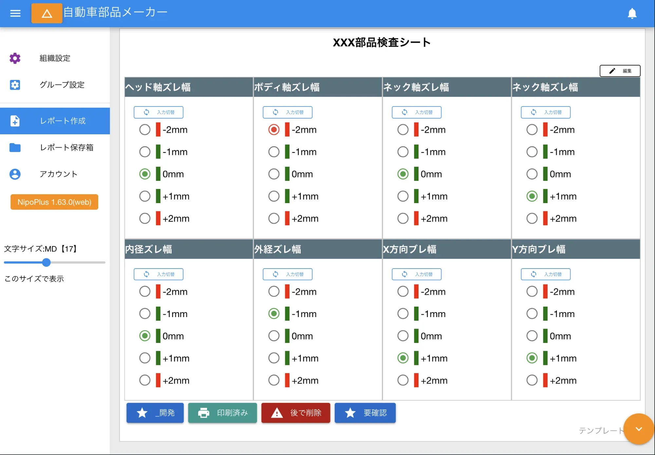Toggle 入力切替 for ボディ軸ズレ幅
The height and width of the screenshot is (455, 655).
pyautogui.click(x=287, y=112)
